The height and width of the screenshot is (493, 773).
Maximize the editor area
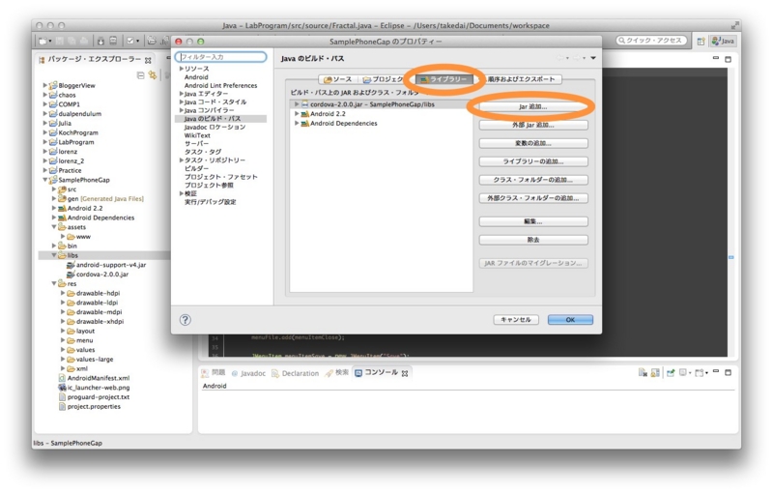click(729, 59)
